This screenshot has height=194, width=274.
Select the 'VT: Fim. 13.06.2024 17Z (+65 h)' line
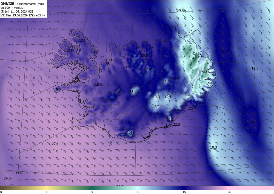[22, 15]
